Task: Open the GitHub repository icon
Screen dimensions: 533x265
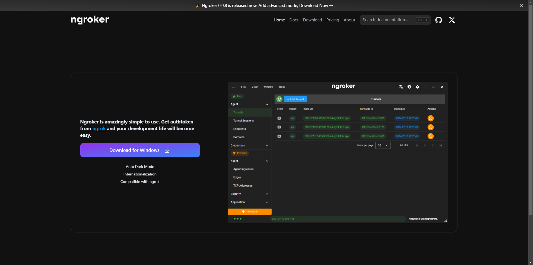Action: 439,20
